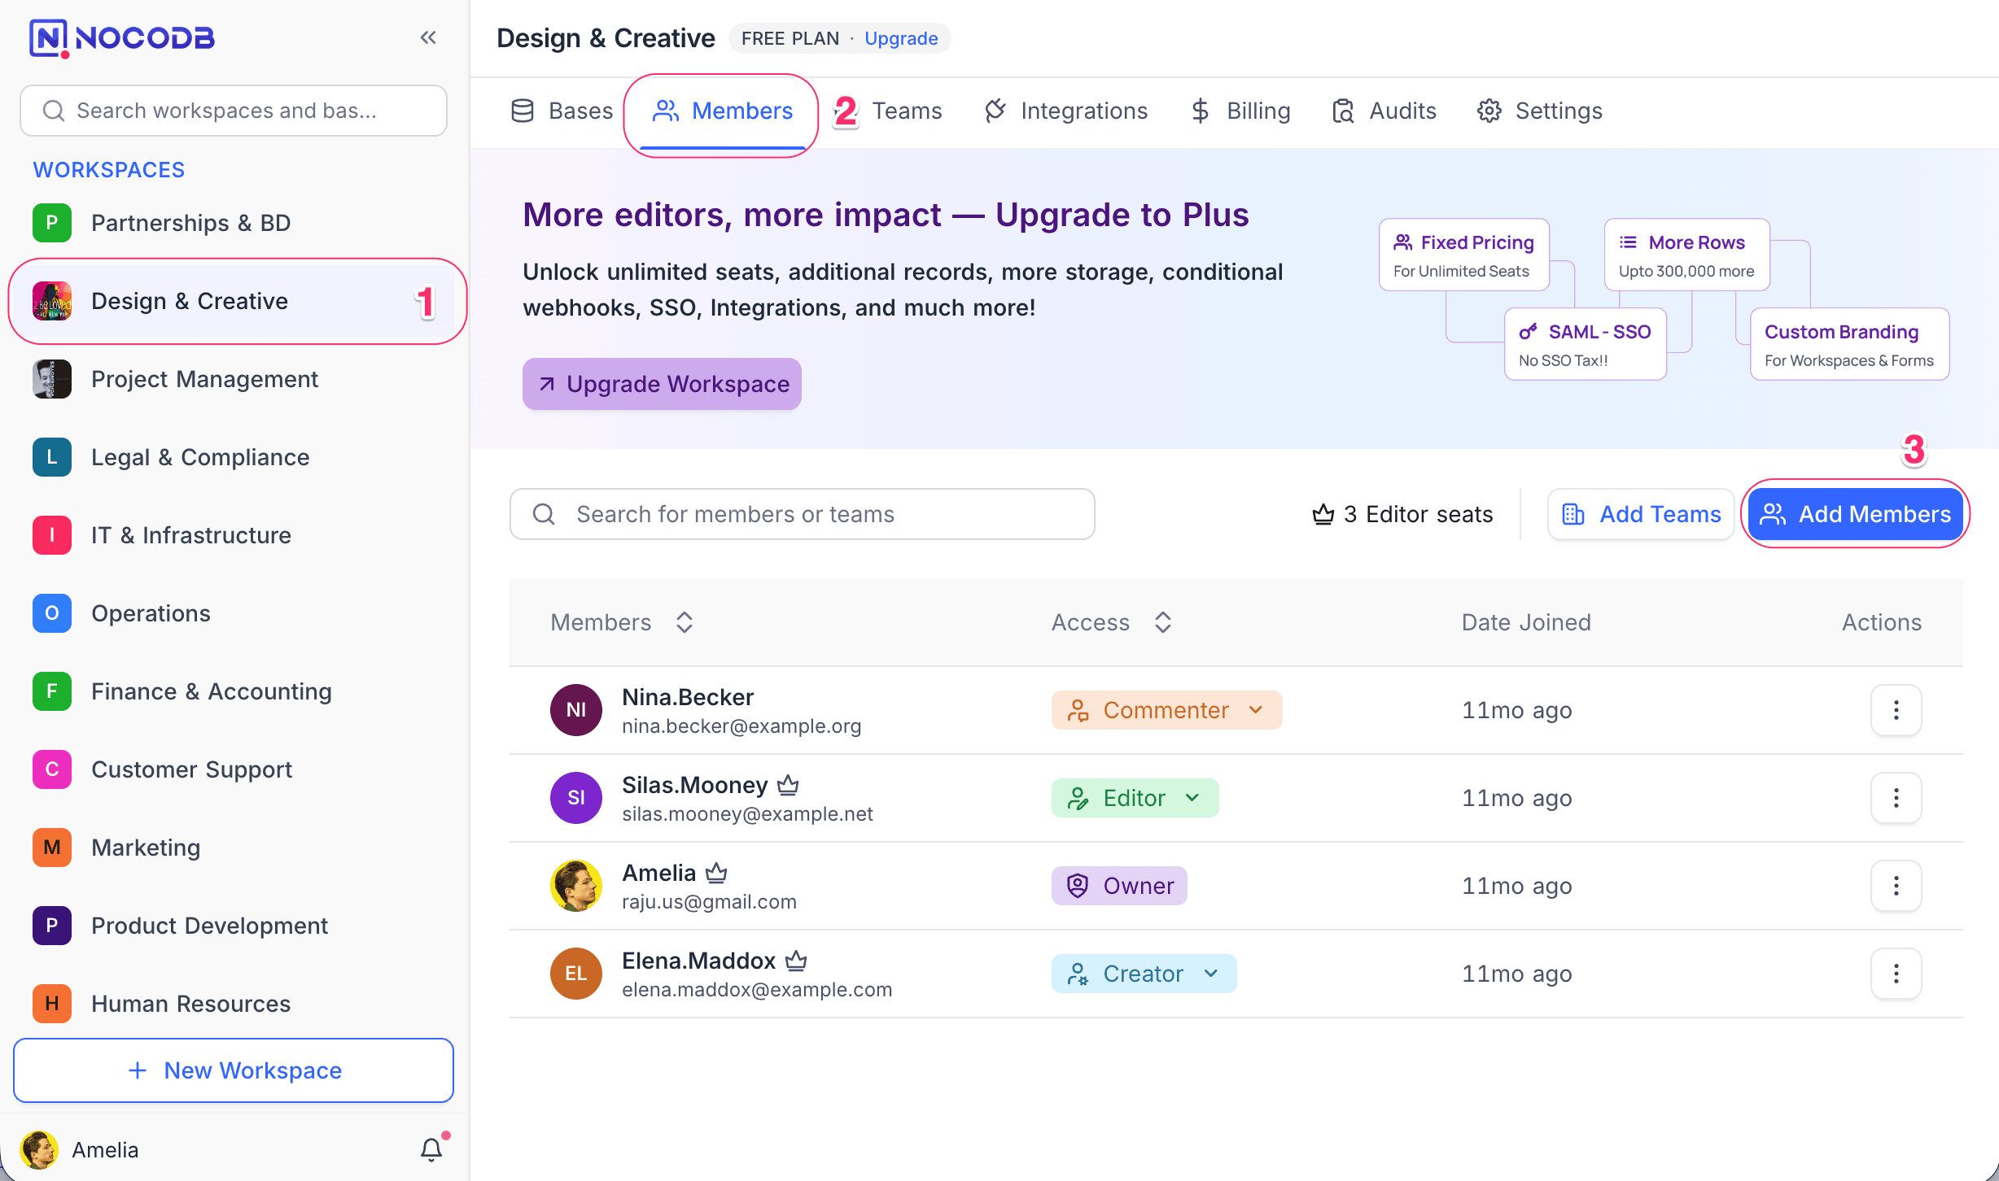This screenshot has width=1999, height=1181.
Task: Open actions menu for Nina.Becker
Action: click(x=1896, y=710)
